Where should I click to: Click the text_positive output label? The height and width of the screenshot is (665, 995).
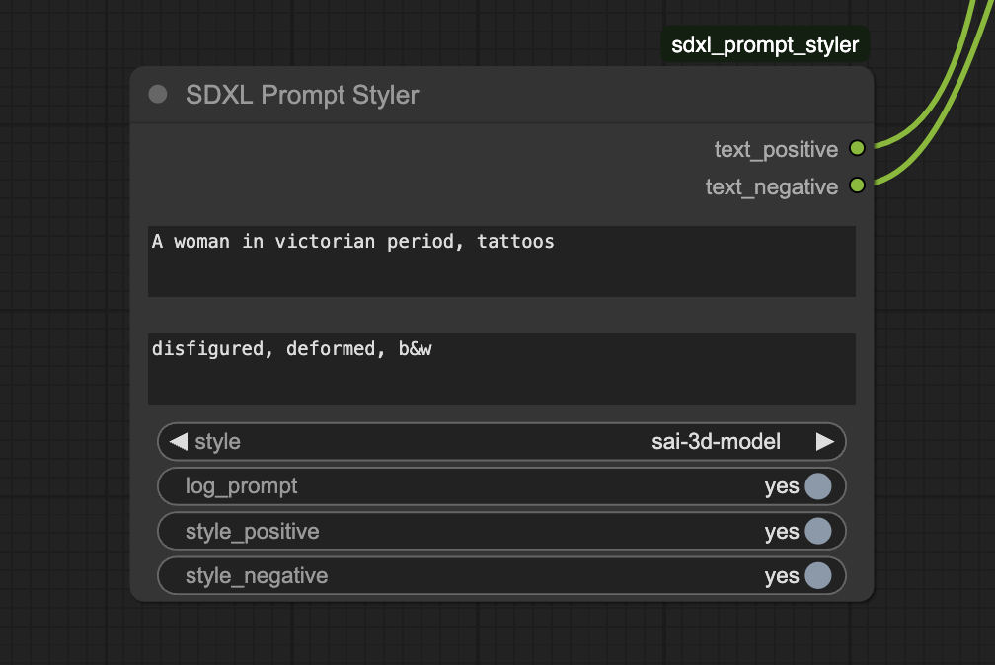pyautogui.click(x=776, y=150)
